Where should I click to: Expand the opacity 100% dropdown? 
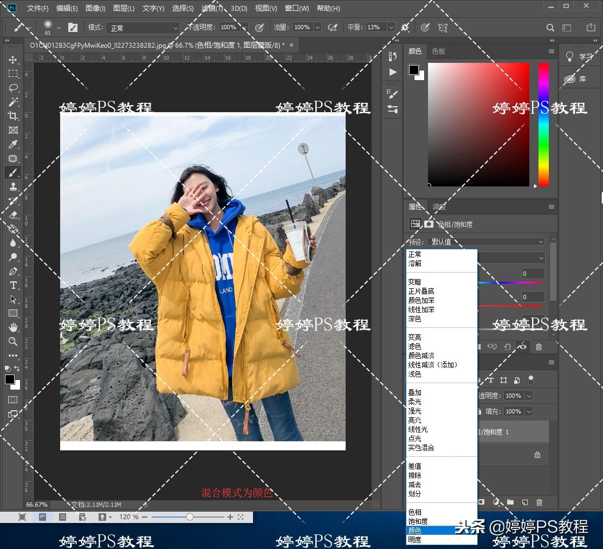coord(243,27)
